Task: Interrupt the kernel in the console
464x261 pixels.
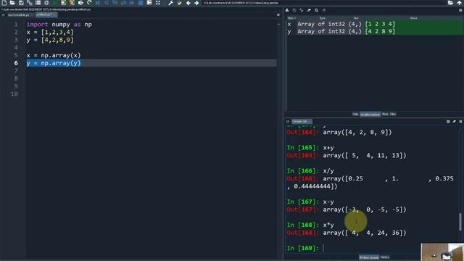Action: point(448,121)
